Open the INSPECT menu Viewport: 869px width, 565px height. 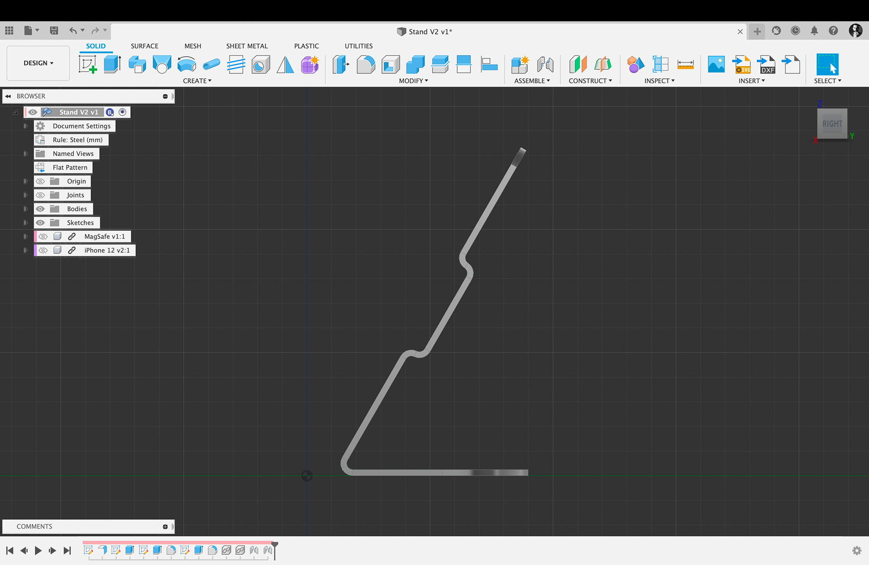[659, 81]
